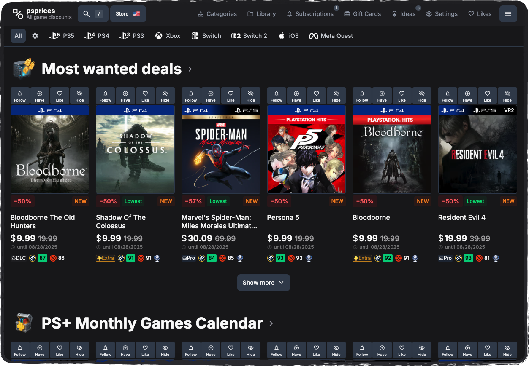Image resolution: width=529 pixels, height=366 pixels.
Task: Open the Store region selector with US flag
Action: pyautogui.click(x=128, y=14)
